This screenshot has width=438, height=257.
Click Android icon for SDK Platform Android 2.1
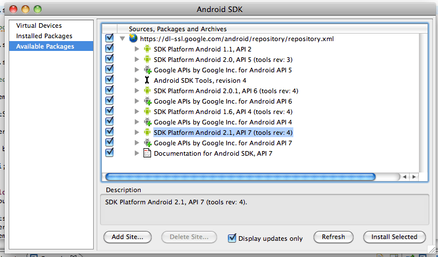tap(147, 132)
